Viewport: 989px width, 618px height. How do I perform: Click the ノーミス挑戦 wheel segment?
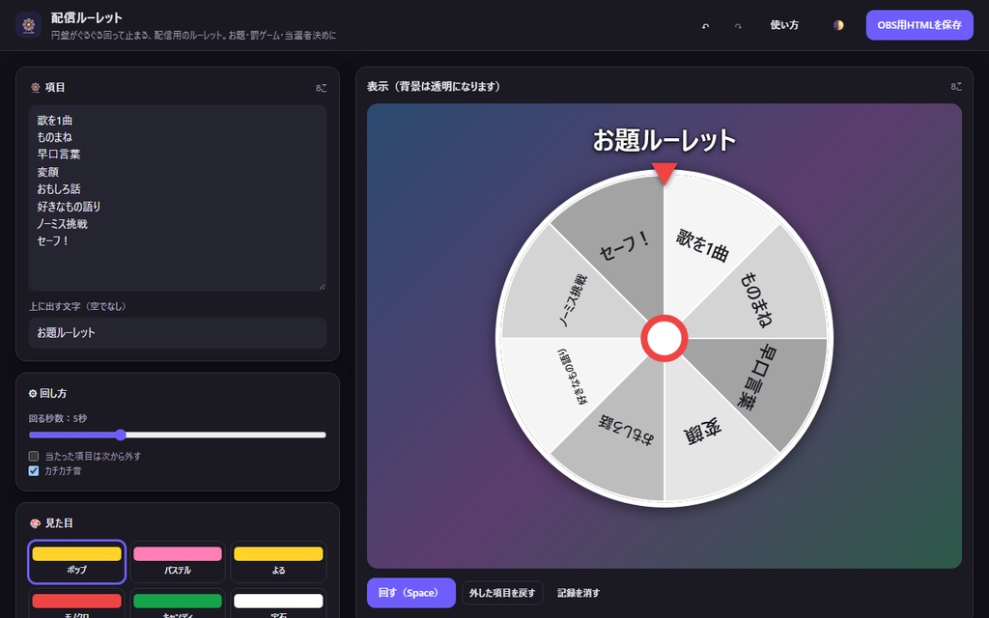pos(573,299)
